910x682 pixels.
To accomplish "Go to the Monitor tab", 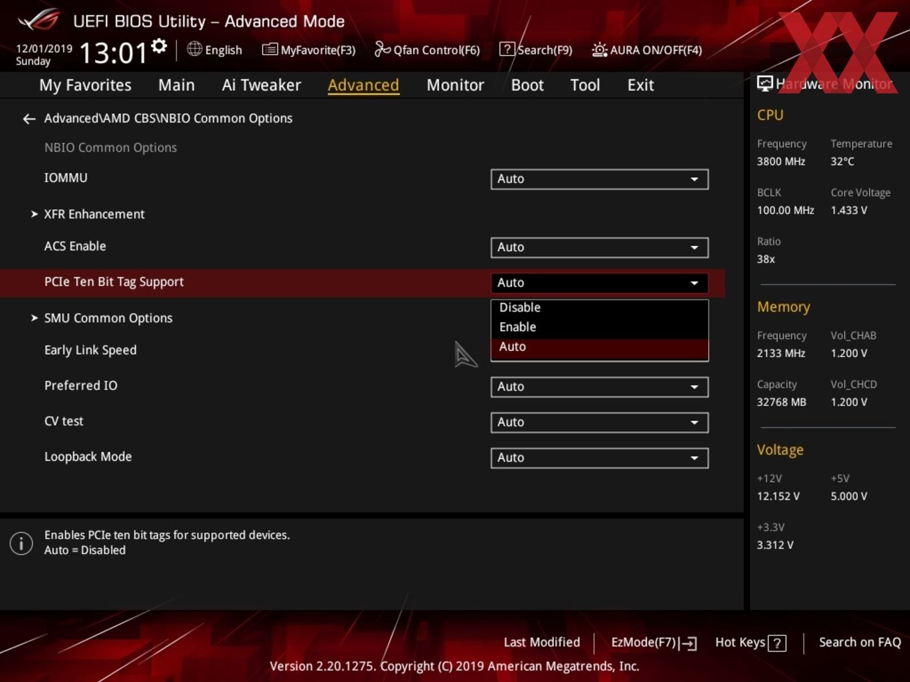I will 455,85.
